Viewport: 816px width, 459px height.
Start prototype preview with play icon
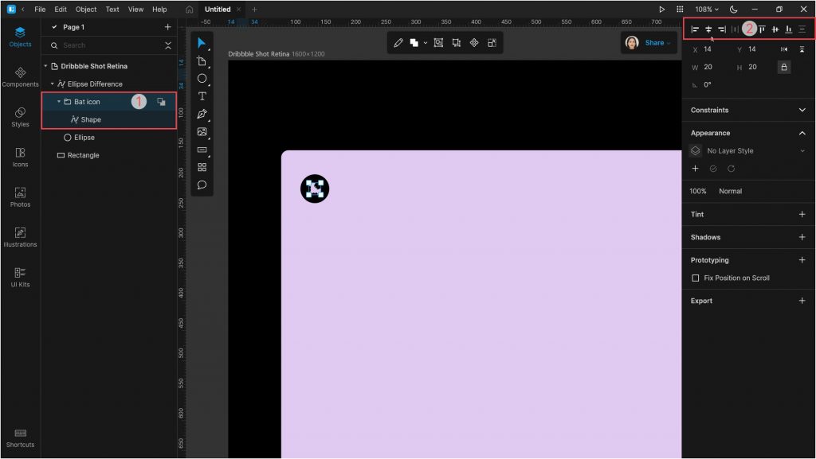pyautogui.click(x=661, y=10)
